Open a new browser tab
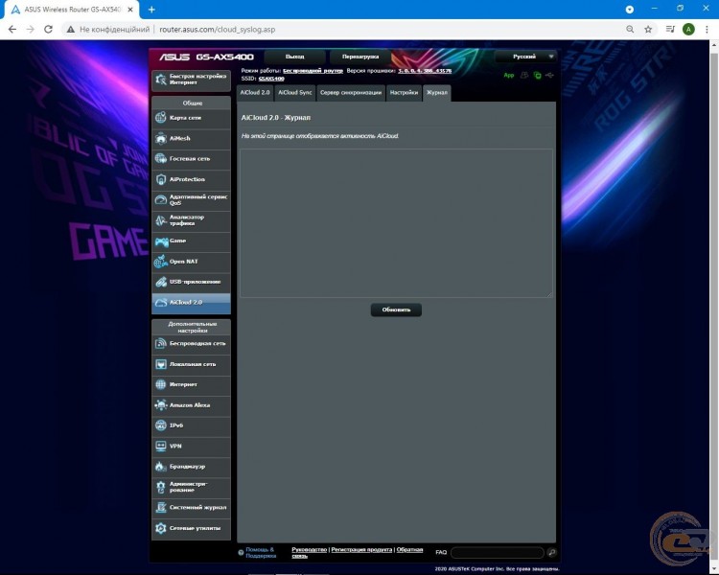 151,10
